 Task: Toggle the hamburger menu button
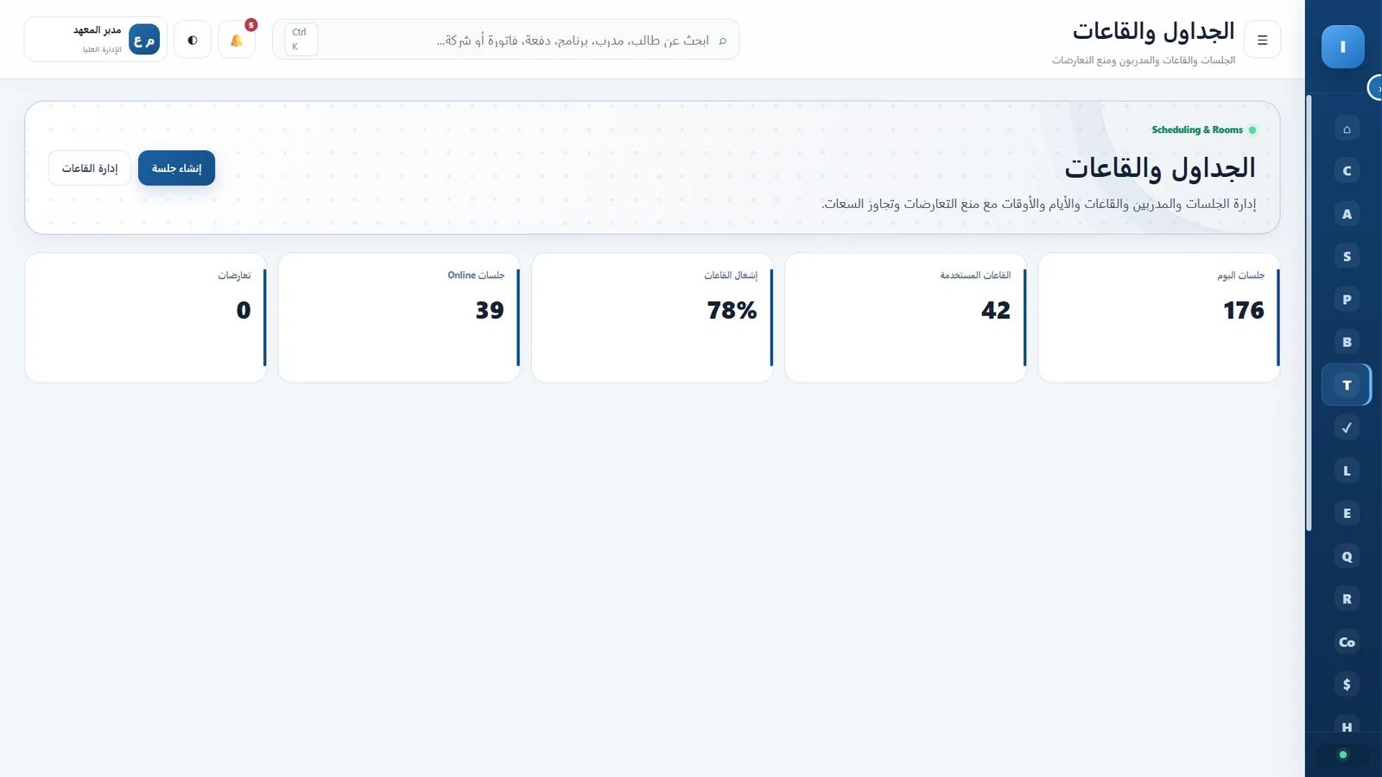1262,40
